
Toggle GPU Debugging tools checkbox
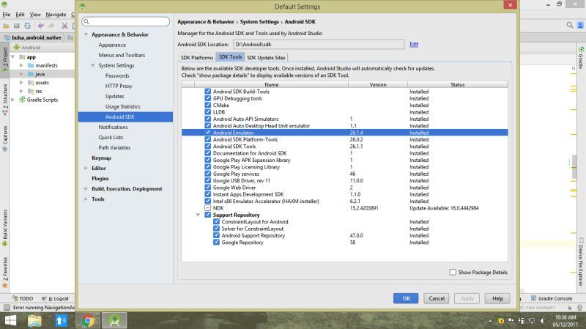(x=208, y=98)
